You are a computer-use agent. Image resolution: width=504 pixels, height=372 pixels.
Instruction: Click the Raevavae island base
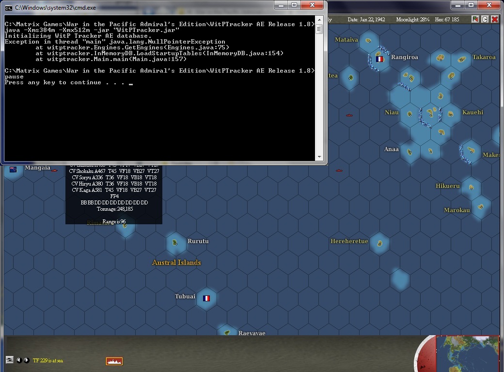click(x=227, y=332)
